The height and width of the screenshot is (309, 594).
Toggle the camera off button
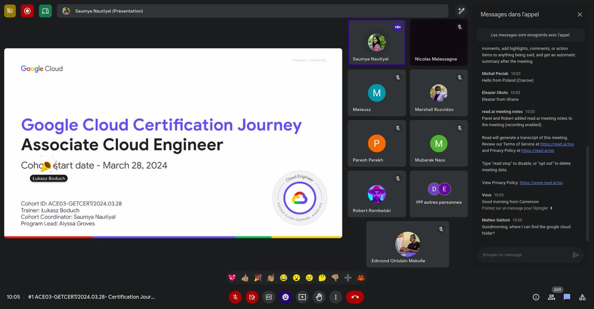(252, 297)
